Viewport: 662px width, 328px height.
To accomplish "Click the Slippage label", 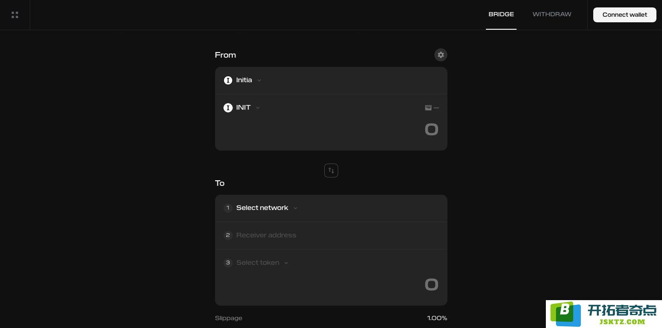I will click(229, 318).
